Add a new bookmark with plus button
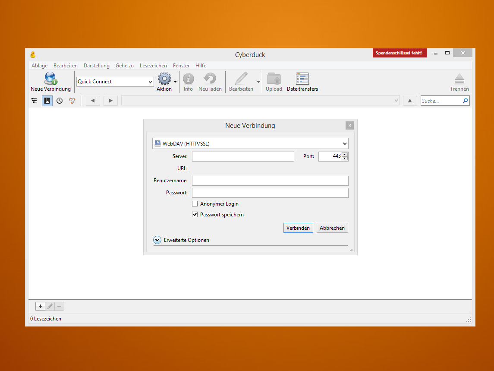This screenshot has height=371, width=494. click(40, 306)
